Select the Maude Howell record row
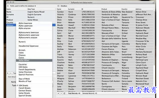Screen dimensions: 159x98 105,25
